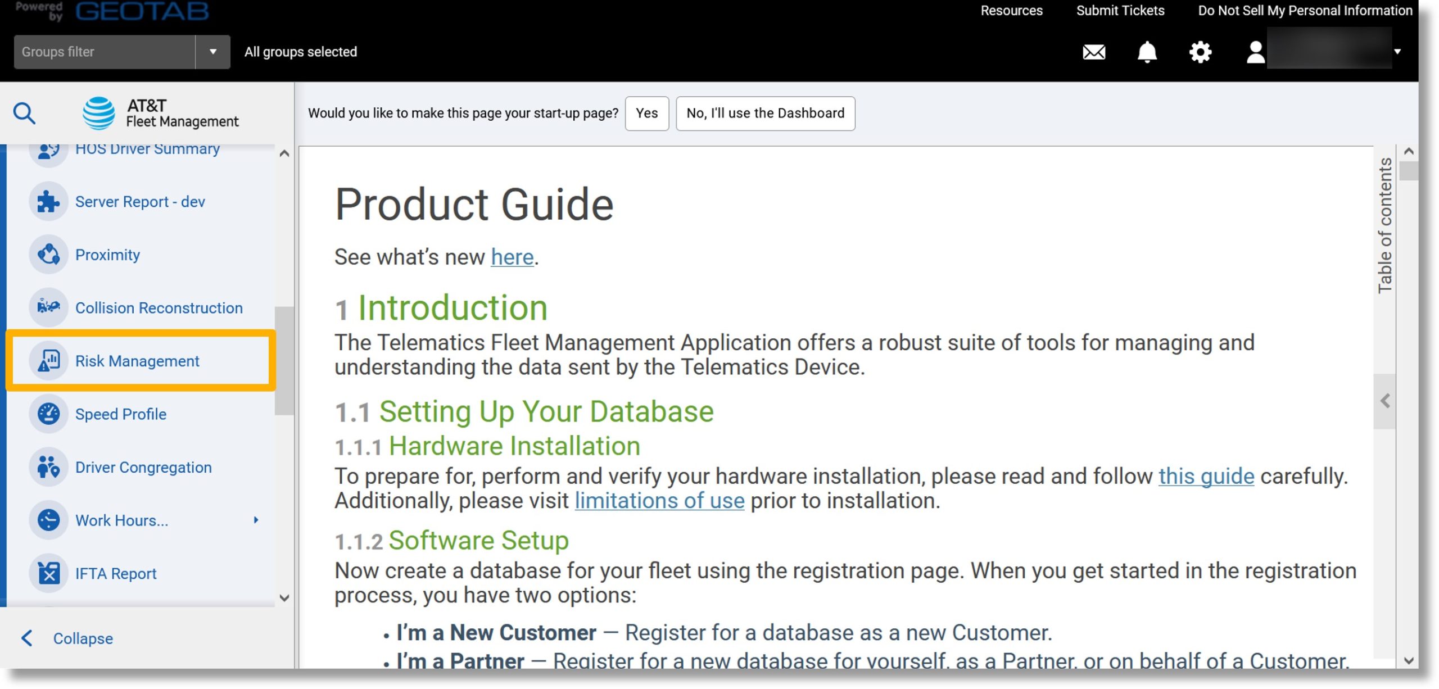Click the 'here' link for what's new
Viewport: 1439px width, 689px height.
coord(511,256)
